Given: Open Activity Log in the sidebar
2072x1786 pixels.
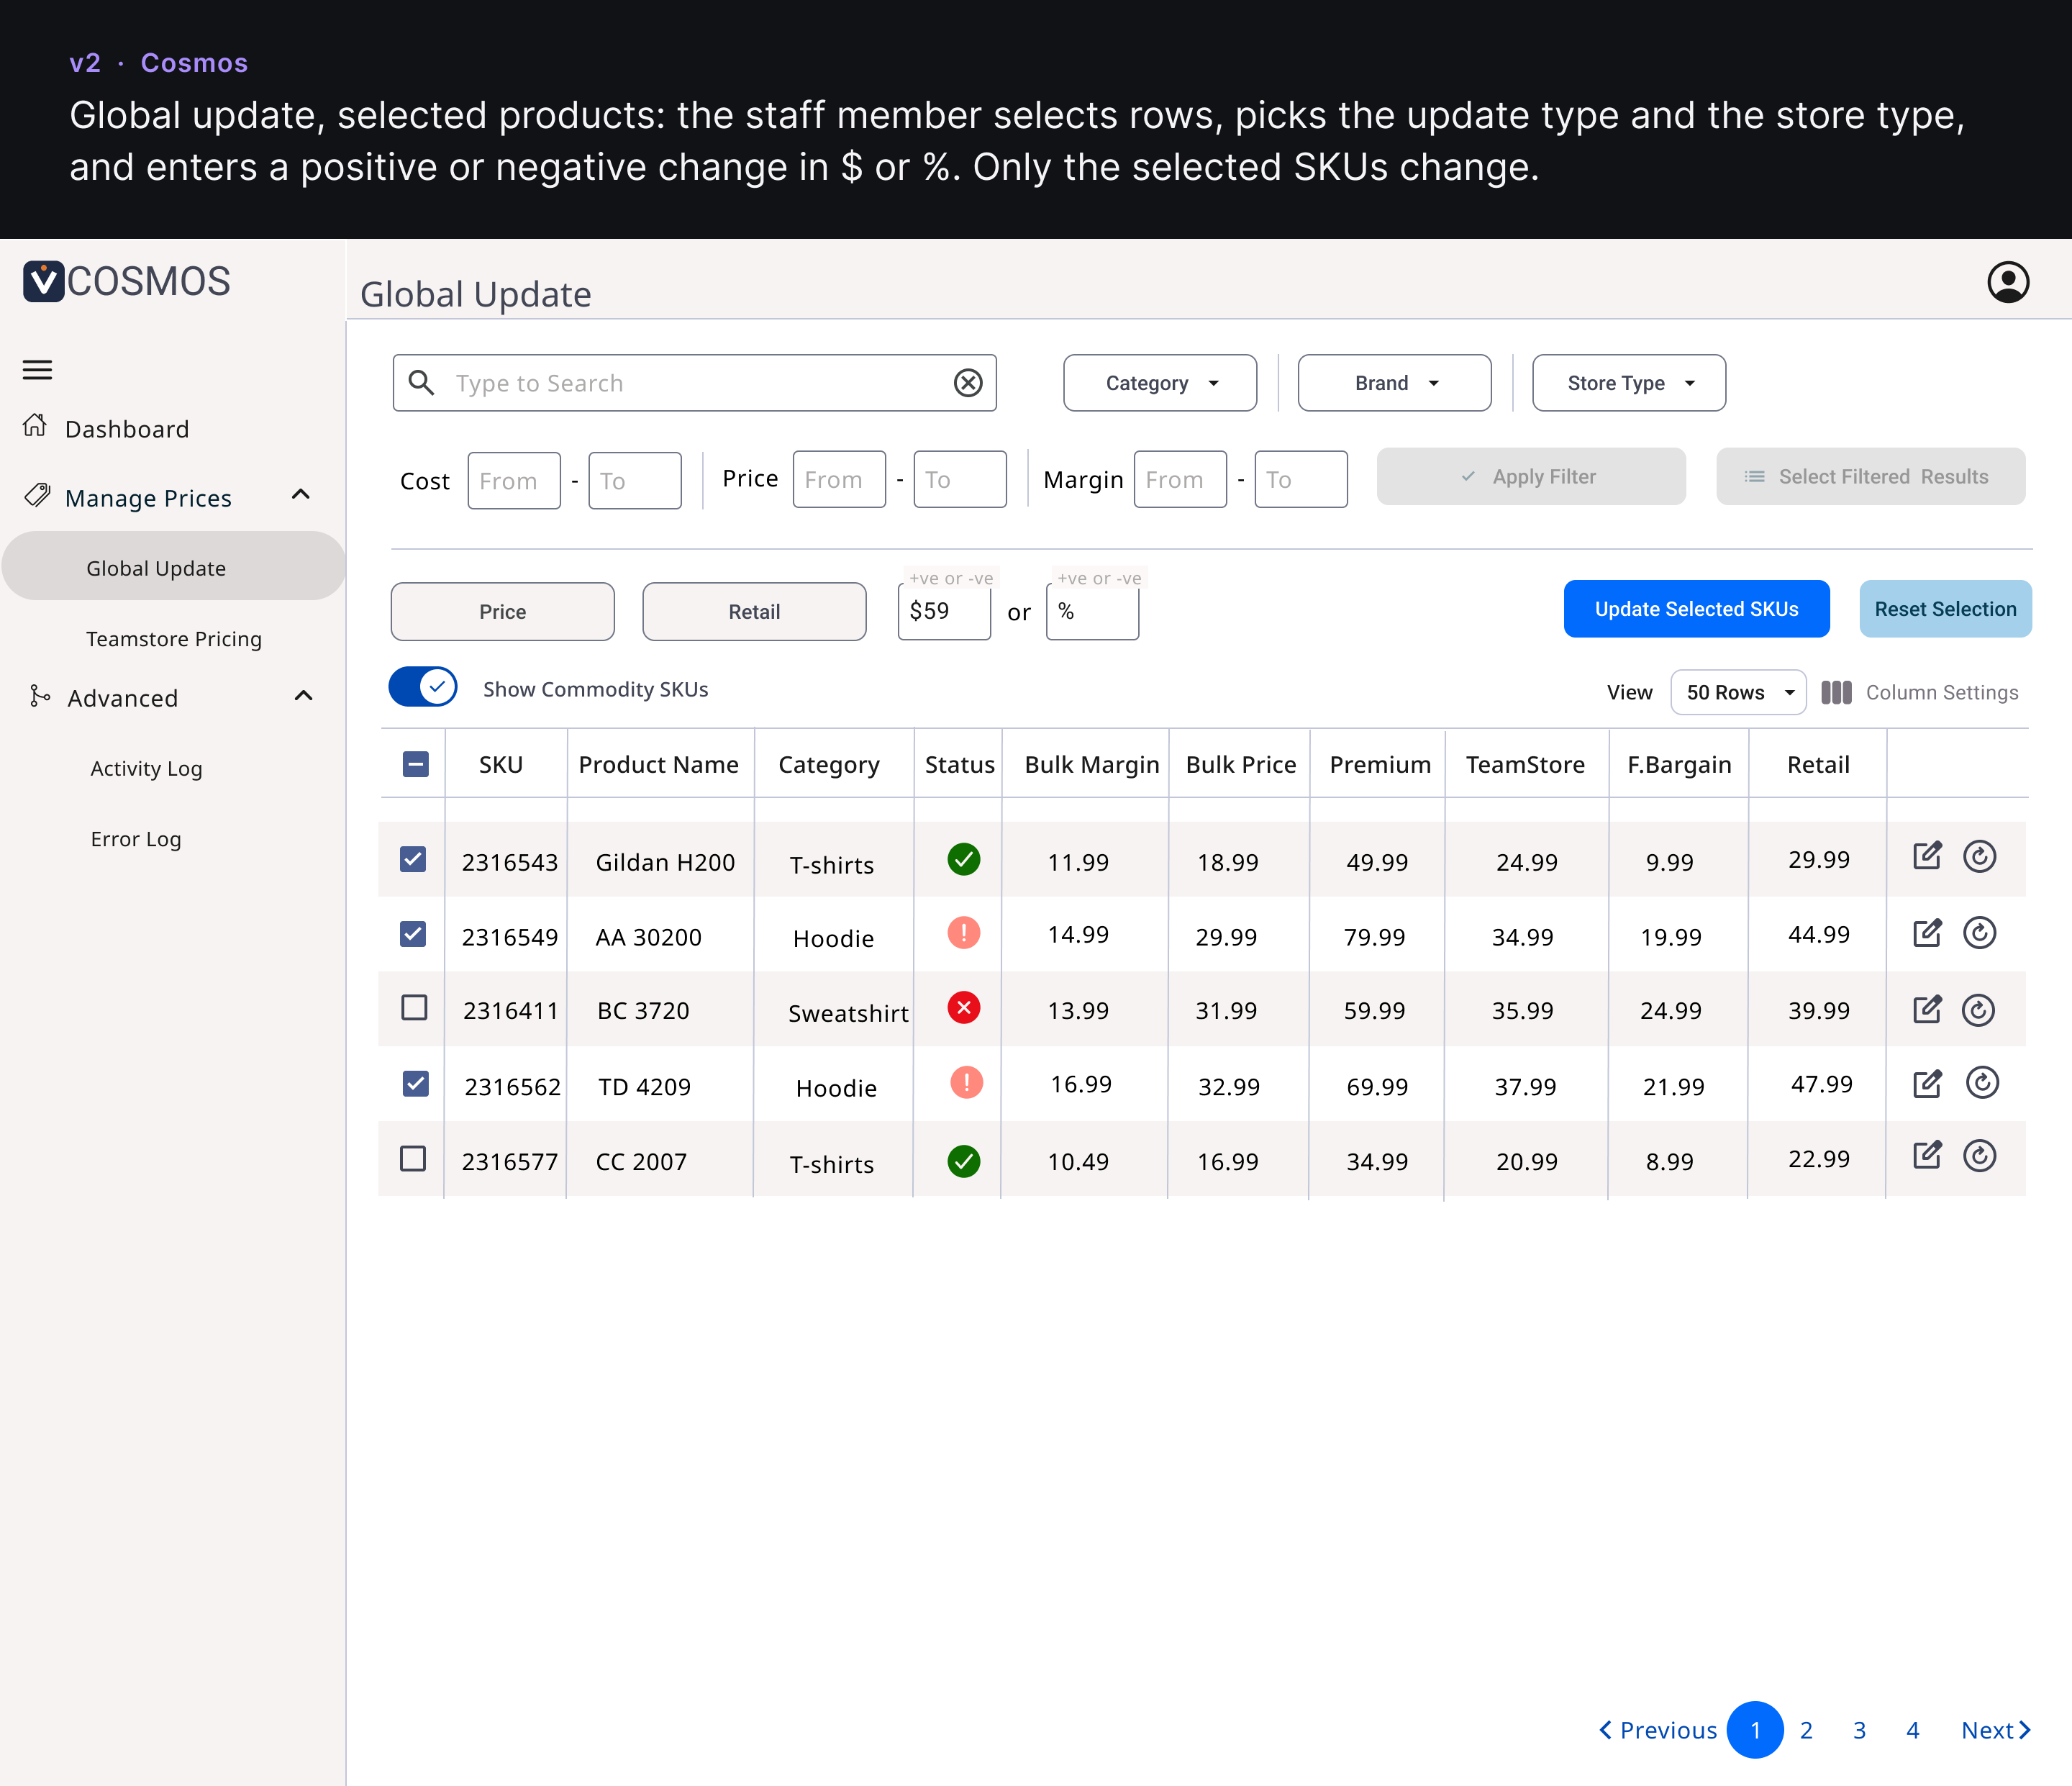Looking at the screenshot, I should [146, 769].
